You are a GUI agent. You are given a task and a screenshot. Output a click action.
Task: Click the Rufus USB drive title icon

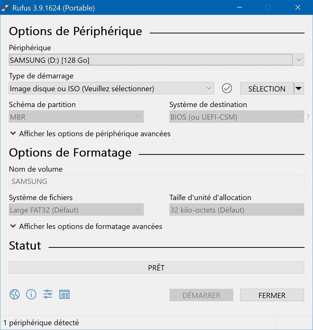click(6, 8)
